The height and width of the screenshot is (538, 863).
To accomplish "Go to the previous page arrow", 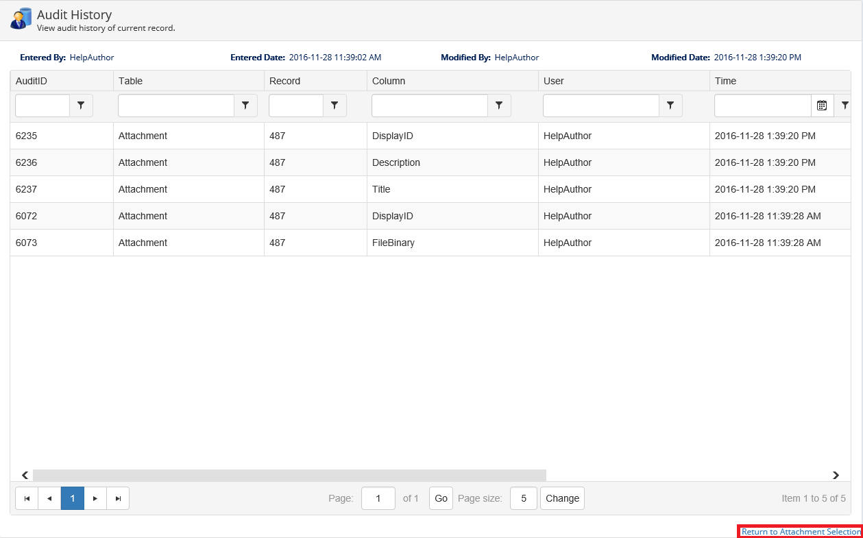I will click(x=49, y=498).
